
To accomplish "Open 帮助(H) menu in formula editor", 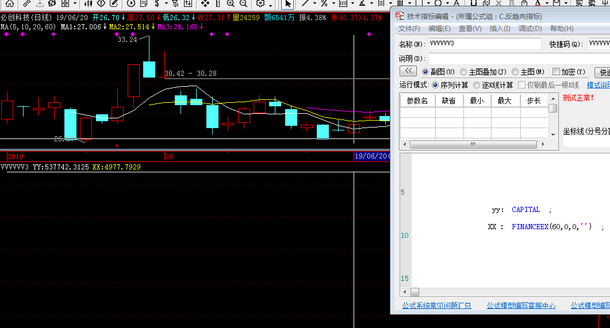I will pos(562,29).
